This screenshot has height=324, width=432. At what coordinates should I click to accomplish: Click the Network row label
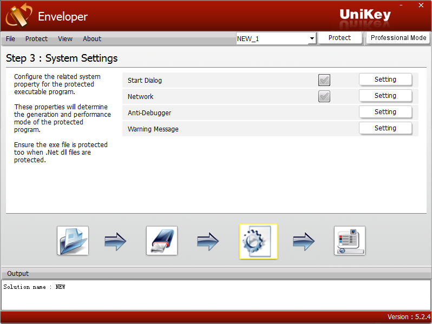140,97
